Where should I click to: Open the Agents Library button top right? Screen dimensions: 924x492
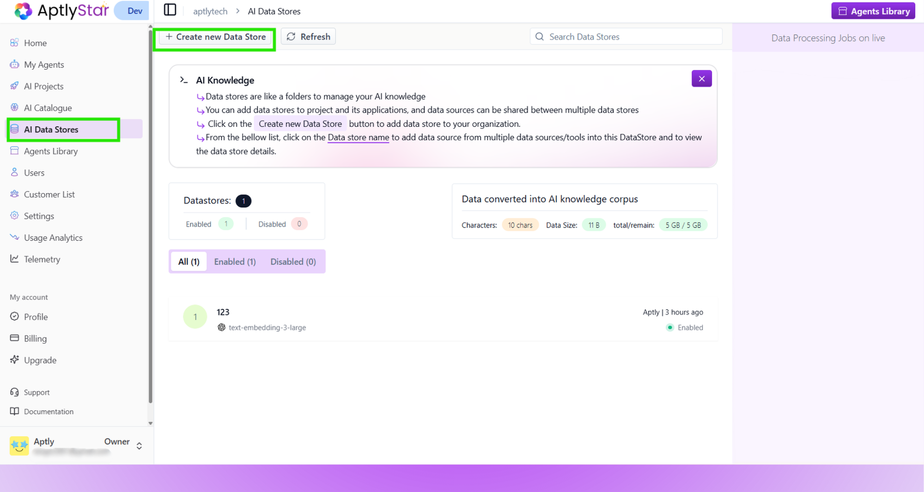(x=873, y=11)
